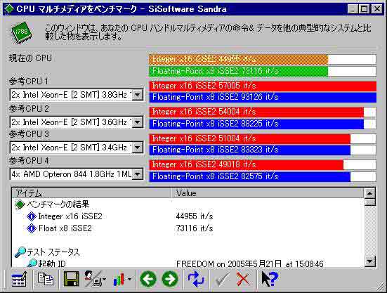Select the ベンチマークの結果 row text
Screen dimensions: 387x293
pyautogui.click(x=58, y=204)
